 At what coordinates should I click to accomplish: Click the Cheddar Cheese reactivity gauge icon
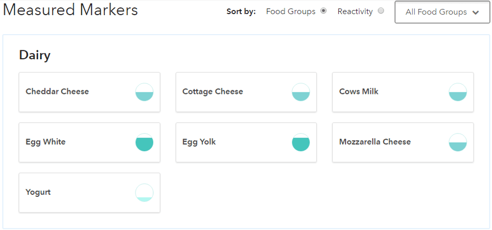tap(144, 92)
